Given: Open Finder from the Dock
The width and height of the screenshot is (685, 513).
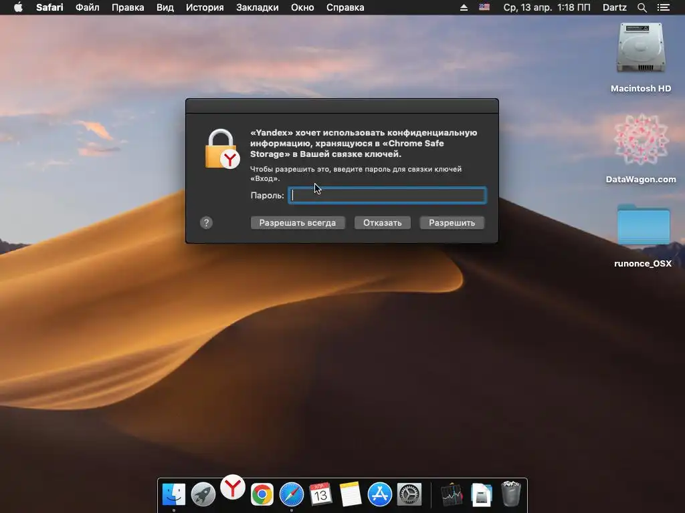Looking at the screenshot, I should click(173, 494).
